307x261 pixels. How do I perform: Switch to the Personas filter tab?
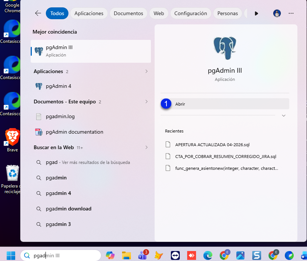228,13
